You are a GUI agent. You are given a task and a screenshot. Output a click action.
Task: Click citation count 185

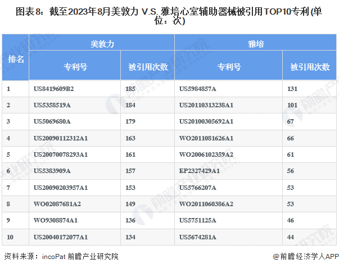pos(130,89)
